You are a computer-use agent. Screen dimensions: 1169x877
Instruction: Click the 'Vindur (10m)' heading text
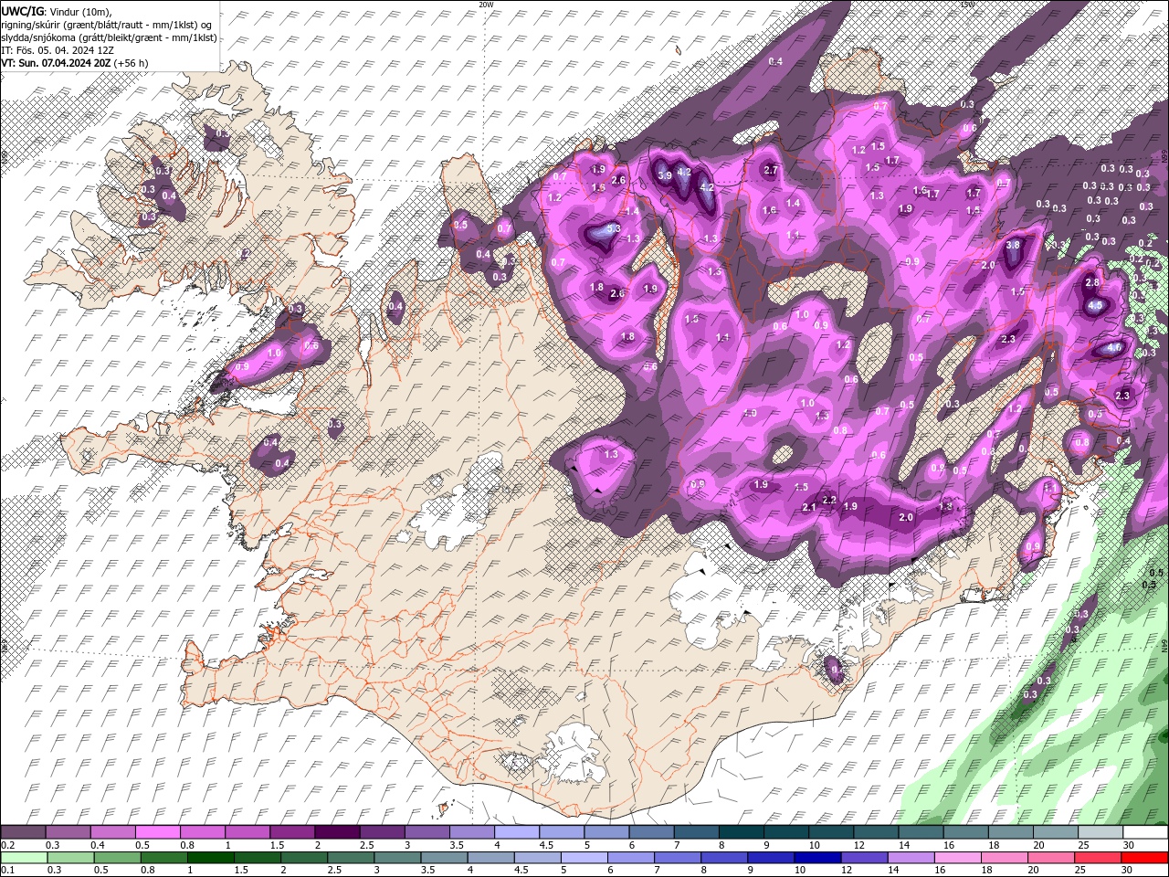click(80, 10)
